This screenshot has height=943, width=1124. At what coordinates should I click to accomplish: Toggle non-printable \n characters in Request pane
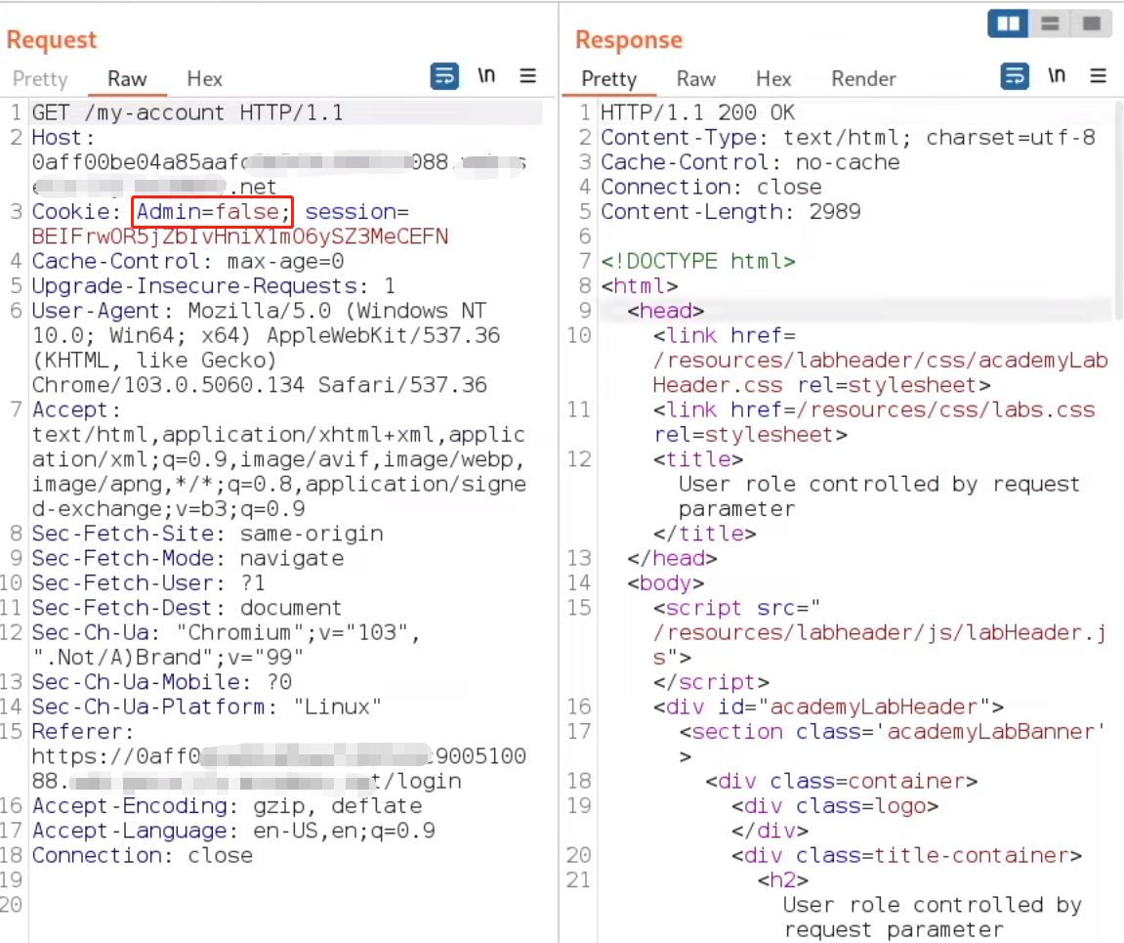click(x=486, y=76)
